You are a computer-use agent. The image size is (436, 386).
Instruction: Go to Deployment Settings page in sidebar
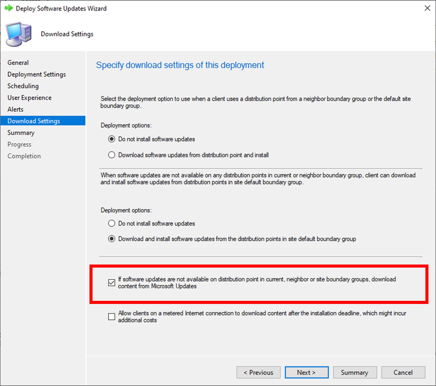click(x=37, y=74)
